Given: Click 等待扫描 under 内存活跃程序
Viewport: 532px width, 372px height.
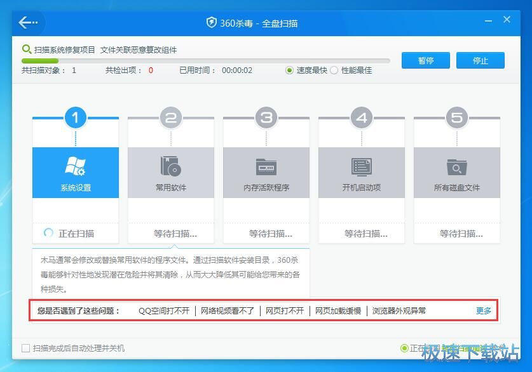Looking at the screenshot, I should pyautogui.click(x=270, y=234).
